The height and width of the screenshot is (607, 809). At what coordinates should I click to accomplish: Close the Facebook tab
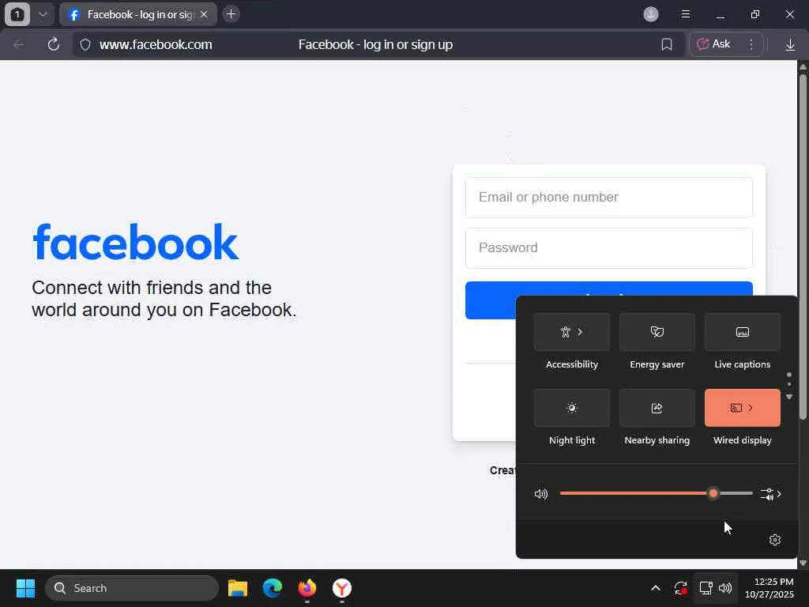click(x=204, y=14)
